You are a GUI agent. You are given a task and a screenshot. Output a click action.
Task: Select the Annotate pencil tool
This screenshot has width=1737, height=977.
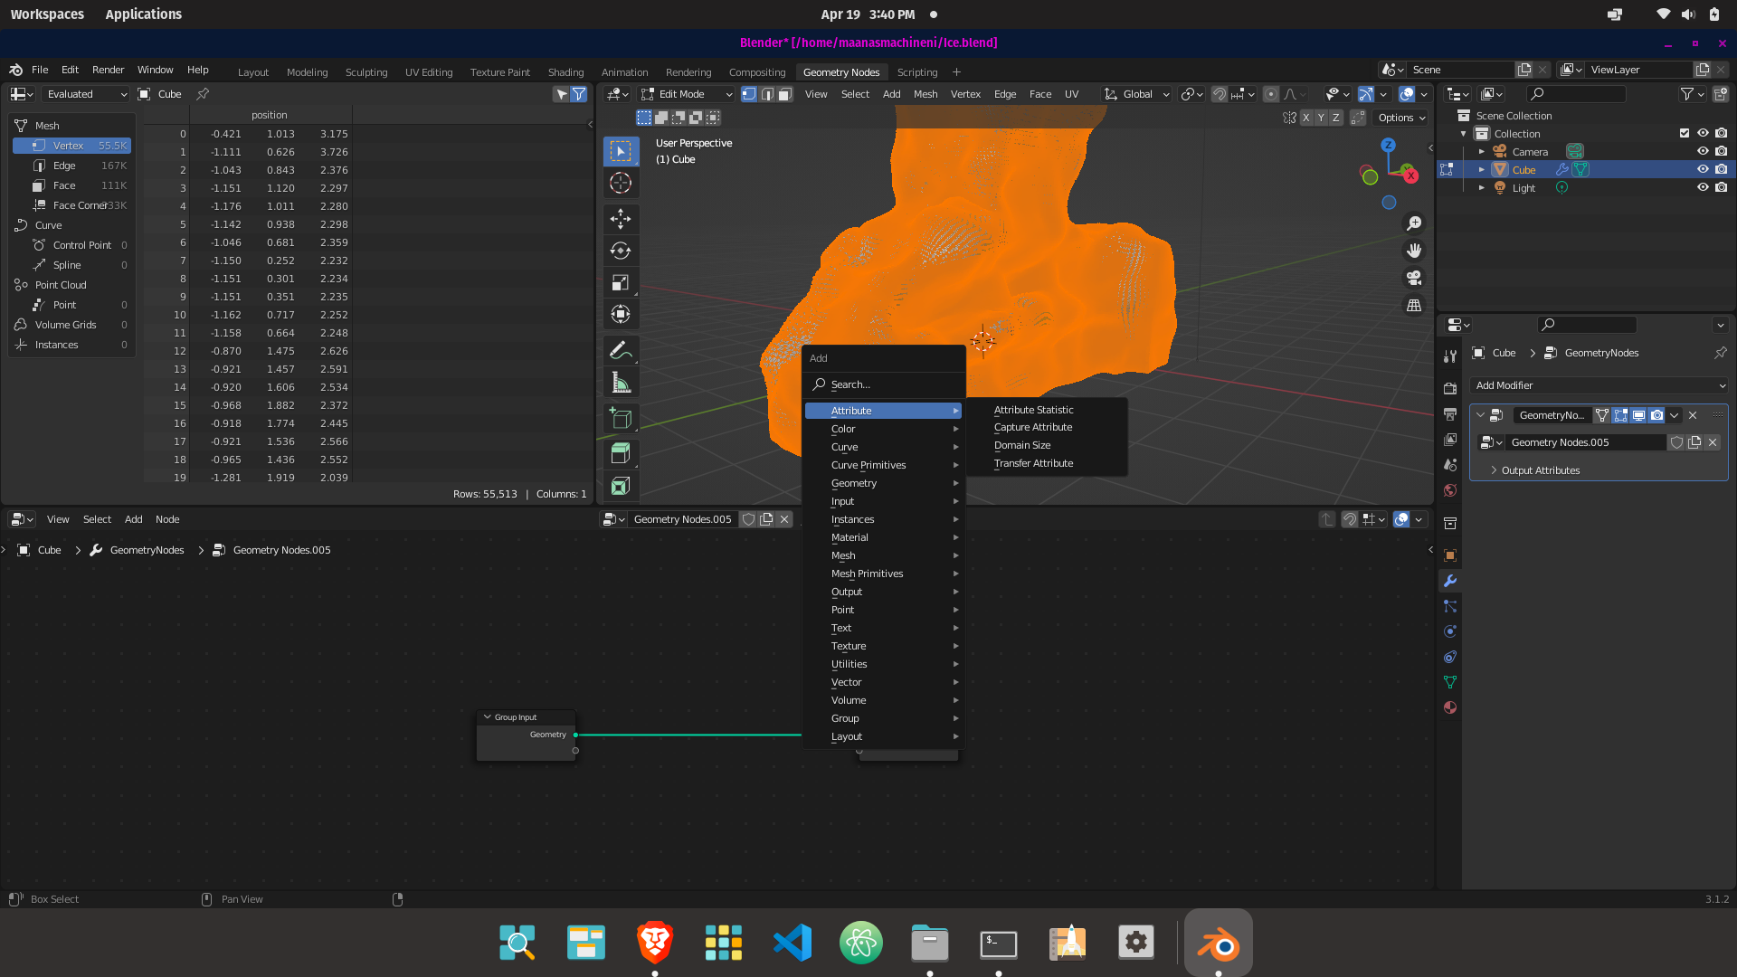coord(621,350)
